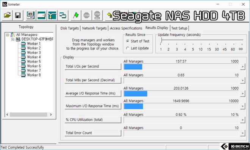Open Access Specifications tab
Image resolution: width=250 pixels, height=150 pixels.
[x=126, y=28]
